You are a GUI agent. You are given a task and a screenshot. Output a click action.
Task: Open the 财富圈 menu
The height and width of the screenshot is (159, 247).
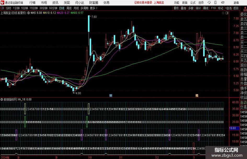pyautogui.click(x=94, y=3)
